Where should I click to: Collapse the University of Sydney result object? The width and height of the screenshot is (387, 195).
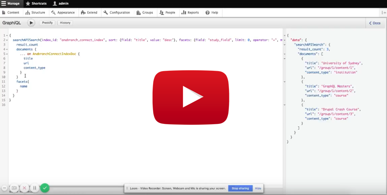[284, 58]
